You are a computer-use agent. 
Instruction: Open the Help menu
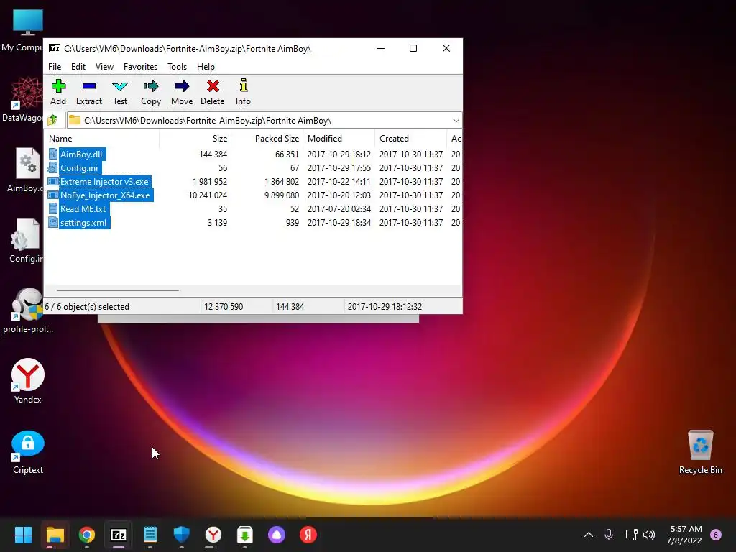[x=206, y=67]
